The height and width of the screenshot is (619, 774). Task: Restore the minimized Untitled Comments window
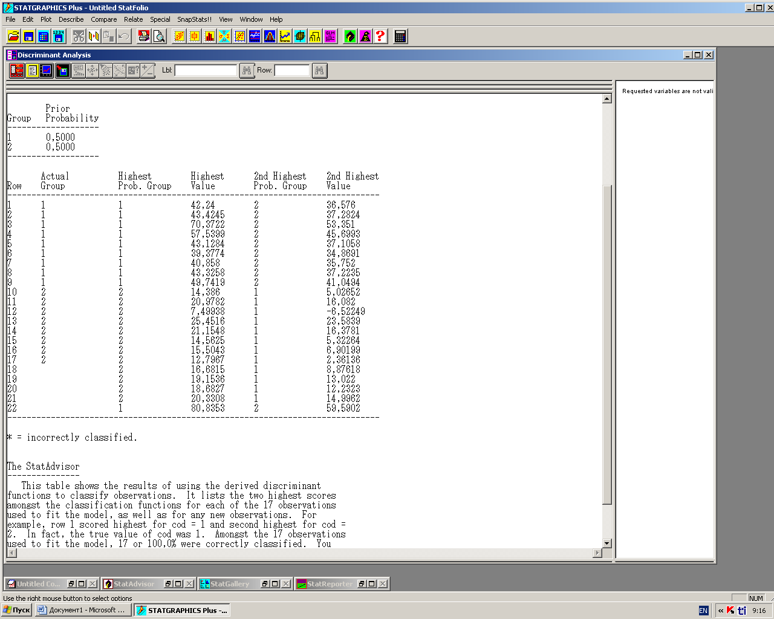[70, 584]
